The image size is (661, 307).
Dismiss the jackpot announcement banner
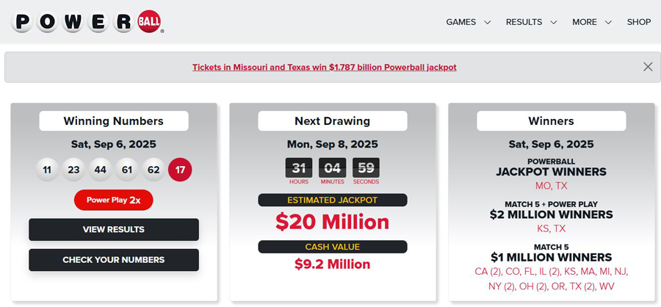[648, 67]
